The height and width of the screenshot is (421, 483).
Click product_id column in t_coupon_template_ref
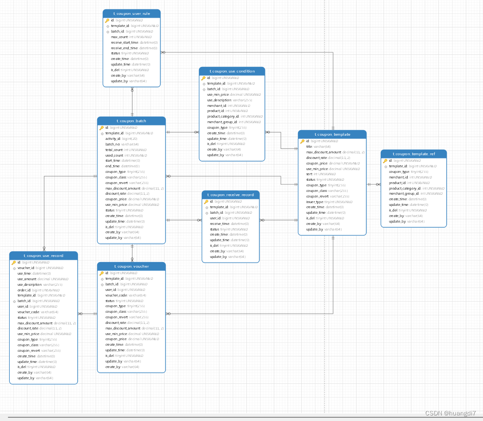click(x=409, y=183)
